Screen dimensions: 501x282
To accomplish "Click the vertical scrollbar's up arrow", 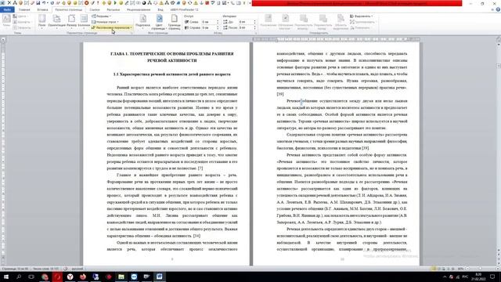I will point(499,45).
